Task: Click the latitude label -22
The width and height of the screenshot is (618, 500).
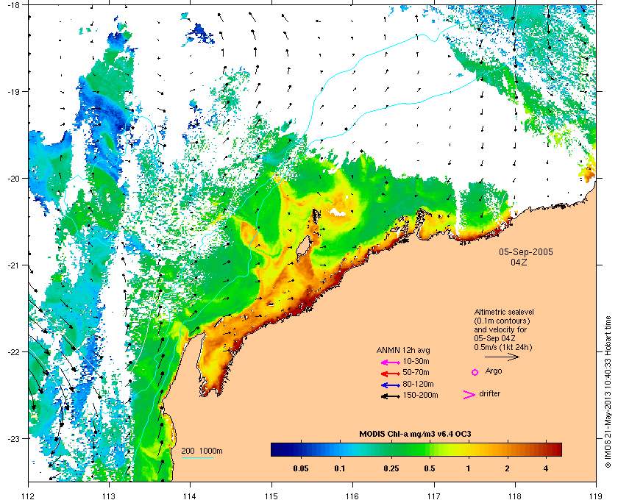Action: tap(15, 352)
